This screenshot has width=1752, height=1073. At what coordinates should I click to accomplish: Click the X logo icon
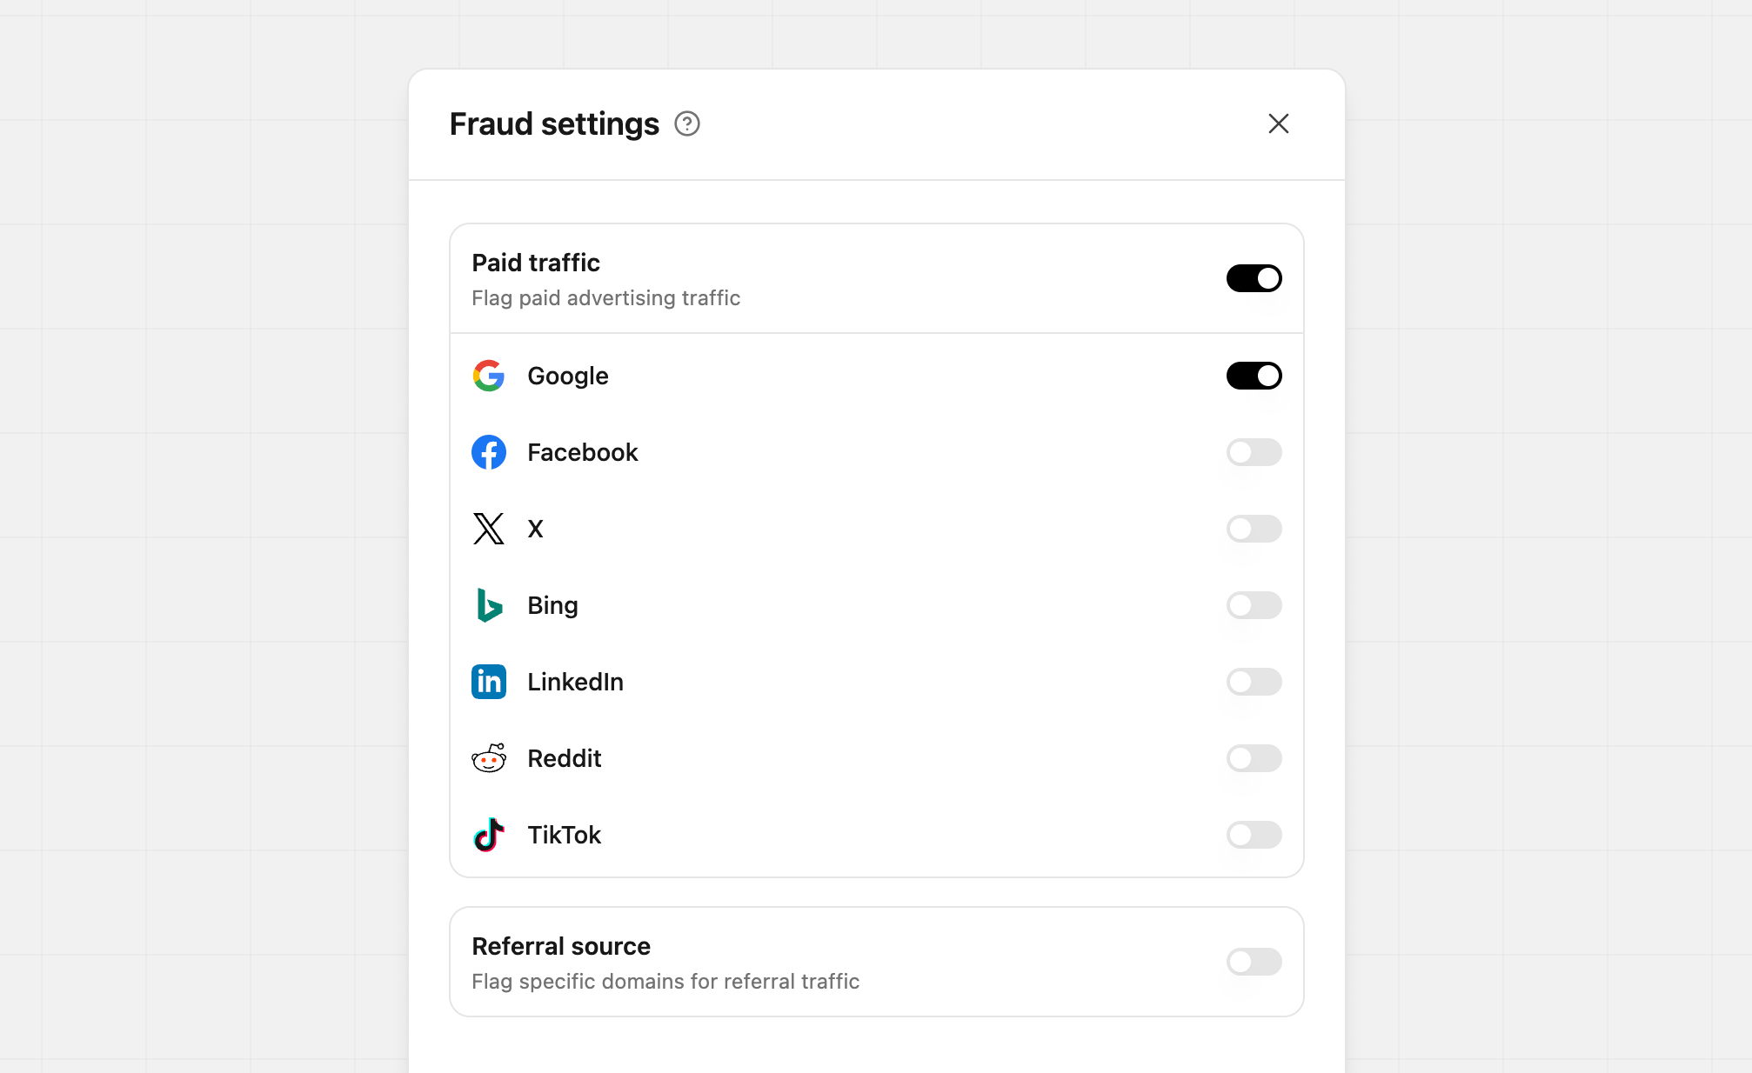pos(489,529)
